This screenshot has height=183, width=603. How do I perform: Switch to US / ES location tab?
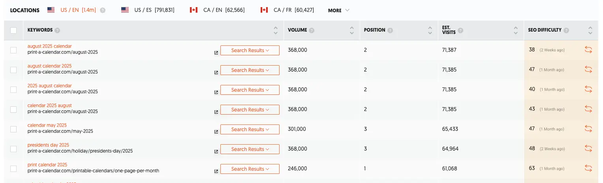pos(148,10)
